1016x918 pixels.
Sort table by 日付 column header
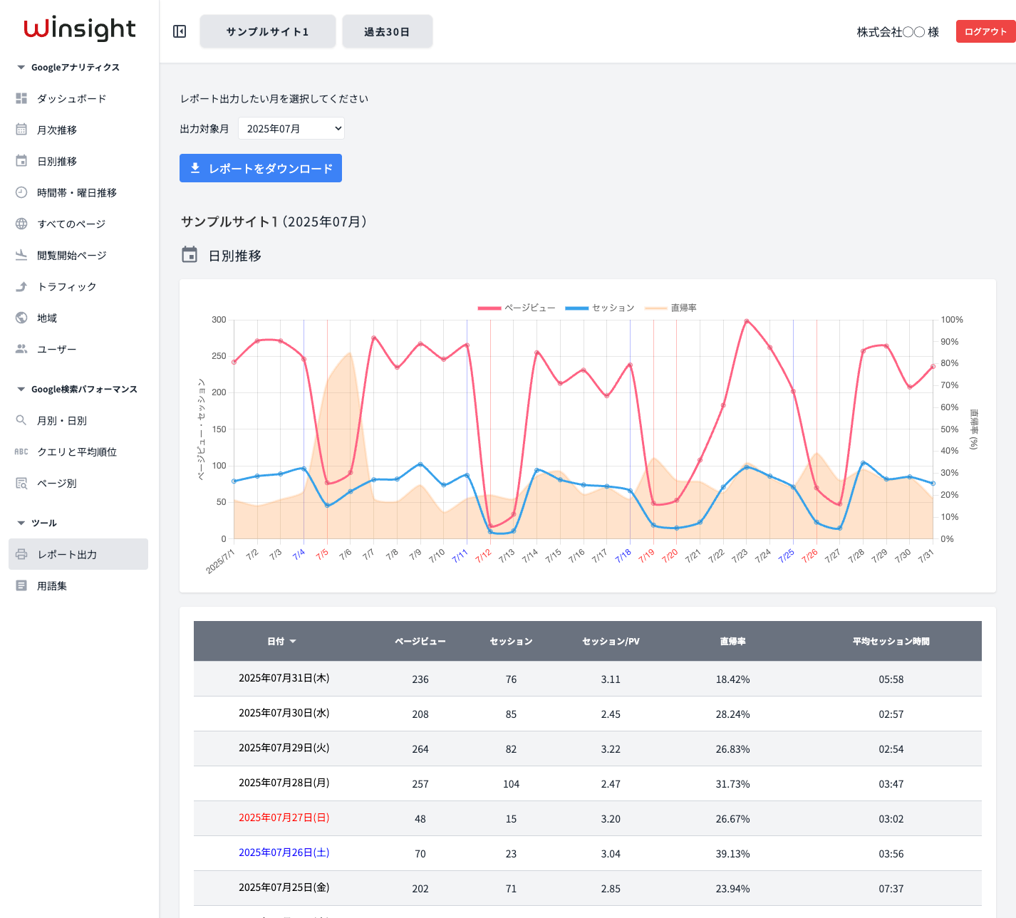click(281, 641)
